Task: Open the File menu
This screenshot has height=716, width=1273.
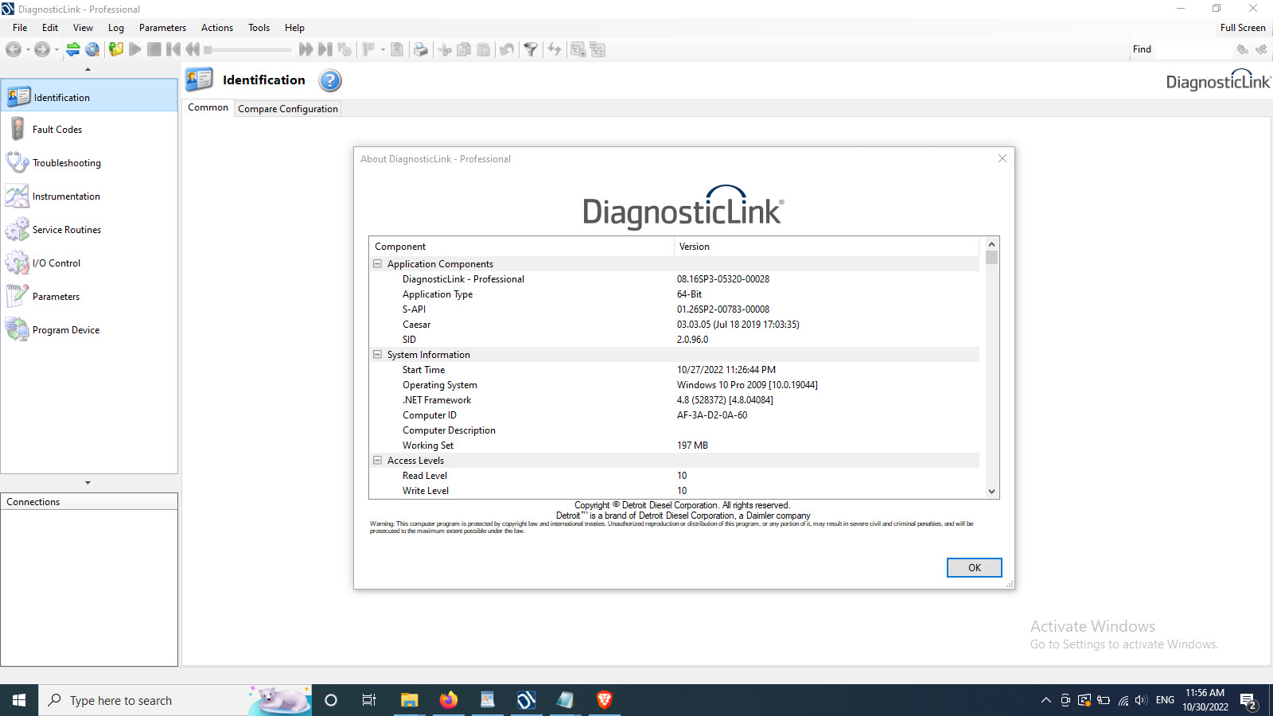Action: coord(20,27)
